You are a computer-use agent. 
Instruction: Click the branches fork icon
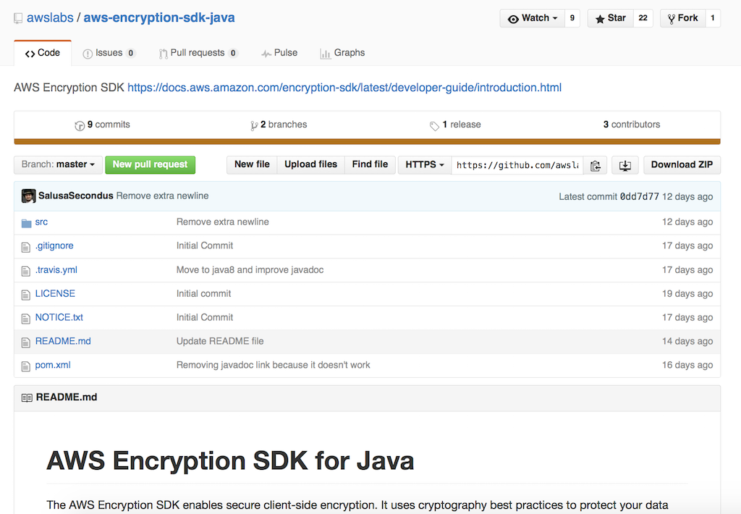[x=254, y=125]
